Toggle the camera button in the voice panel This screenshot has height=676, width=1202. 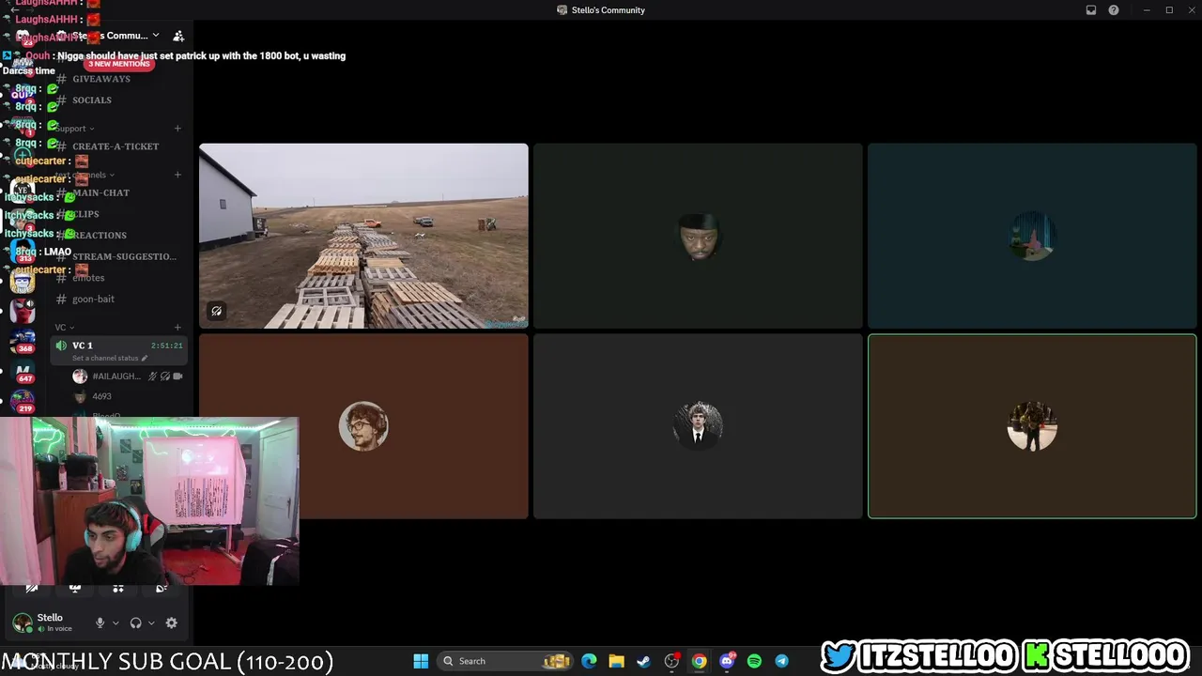[x=32, y=589]
